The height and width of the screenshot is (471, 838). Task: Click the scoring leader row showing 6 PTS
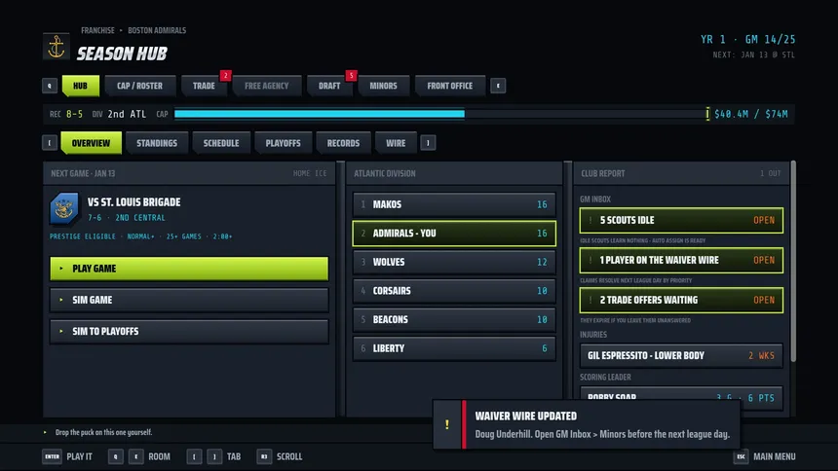coord(681,398)
